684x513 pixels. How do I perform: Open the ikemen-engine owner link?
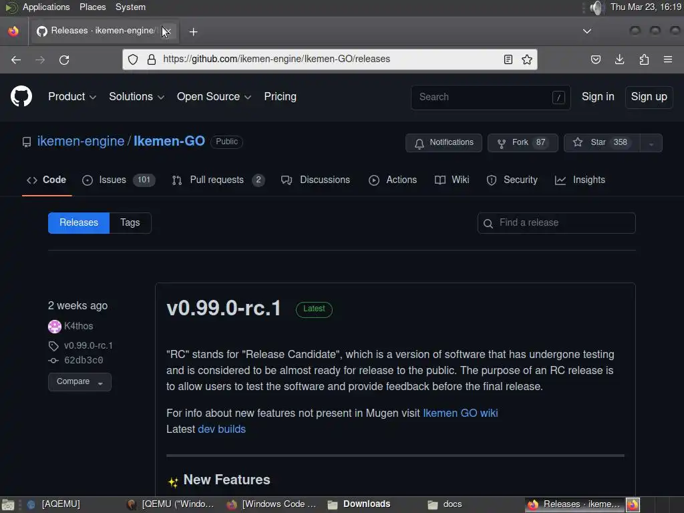81,142
